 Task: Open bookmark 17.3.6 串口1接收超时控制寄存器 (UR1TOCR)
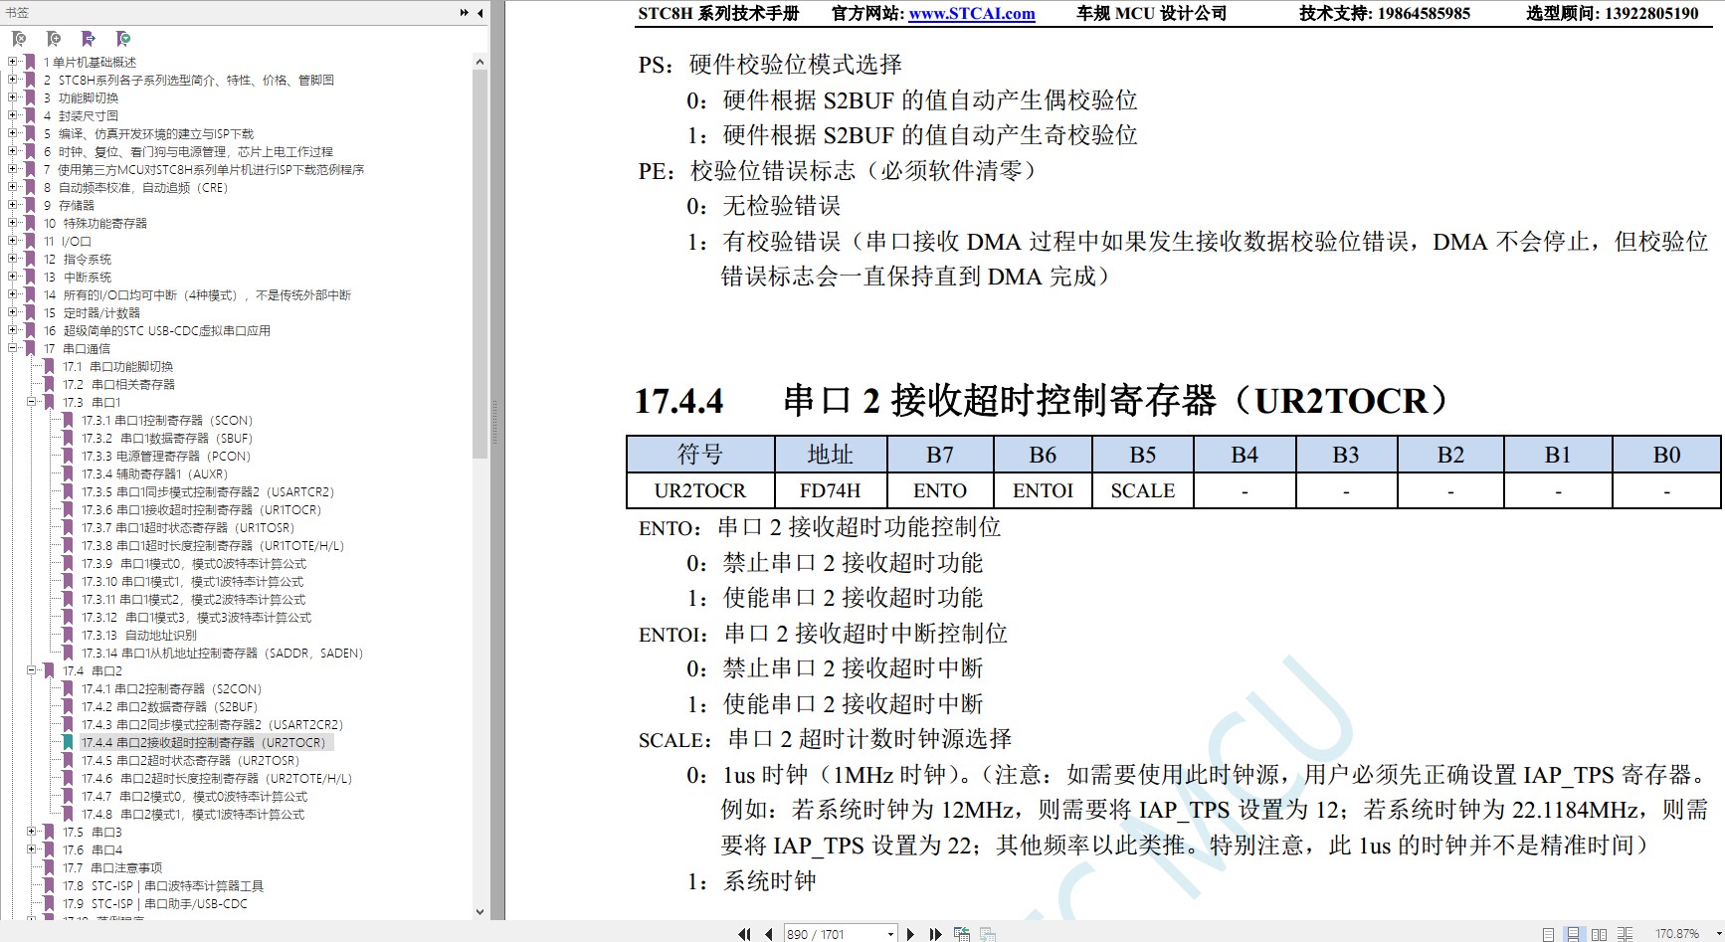coord(202,509)
